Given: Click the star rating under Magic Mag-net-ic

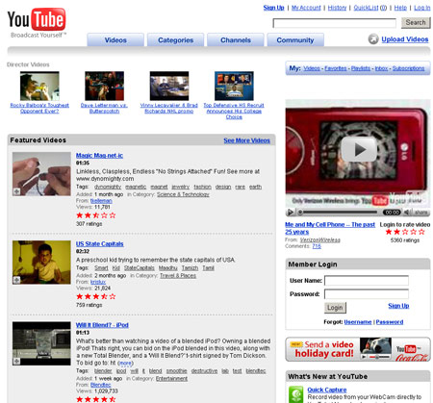Looking at the screenshot, I should click(x=96, y=215).
